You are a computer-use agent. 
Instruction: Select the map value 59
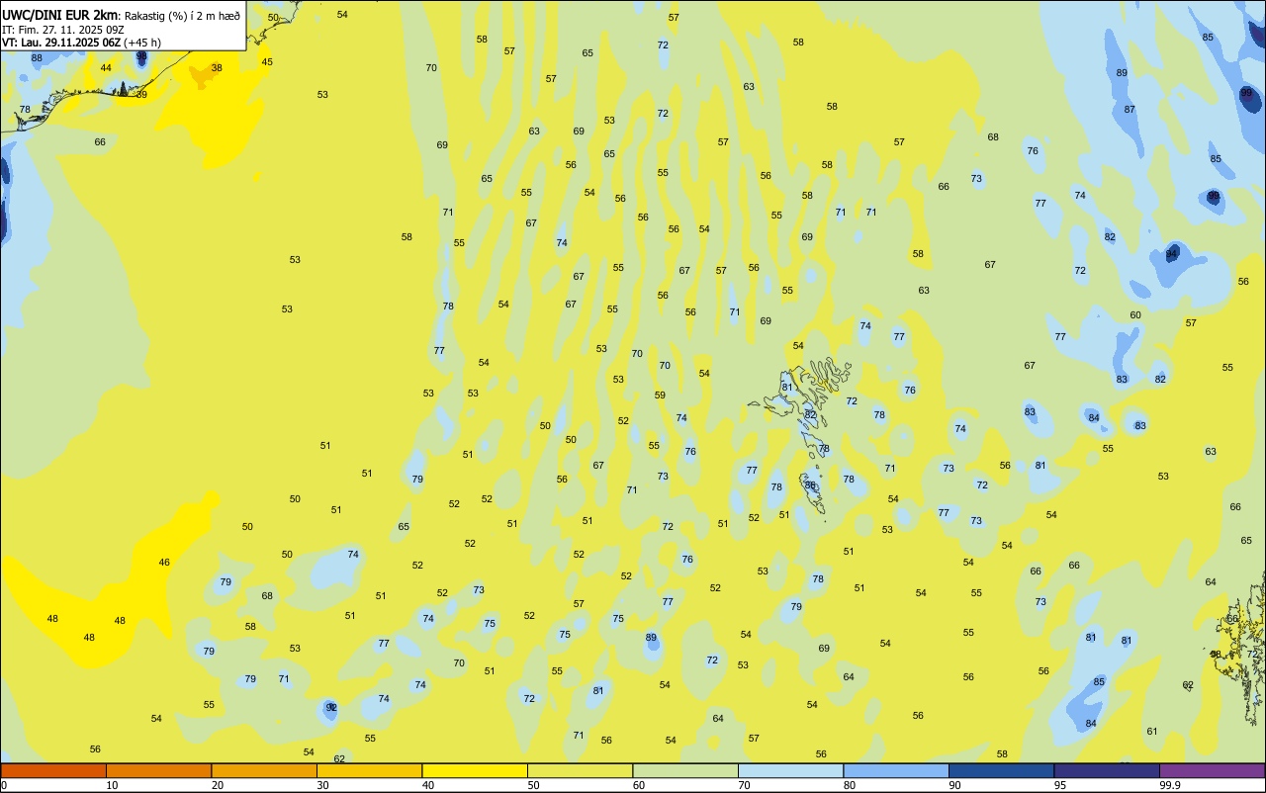pyautogui.click(x=660, y=395)
